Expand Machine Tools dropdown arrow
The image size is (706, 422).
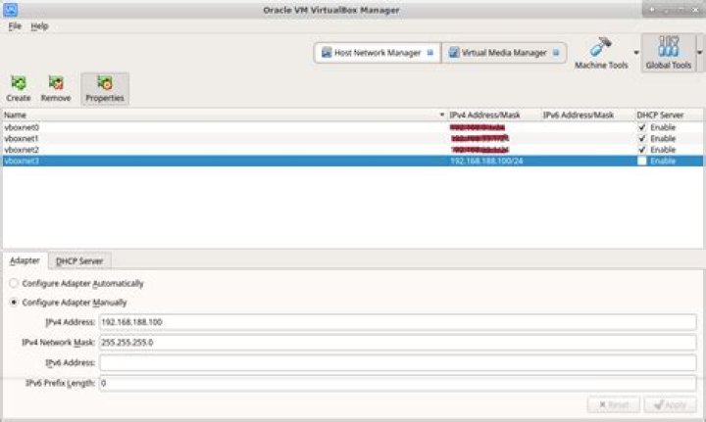tap(636, 53)
